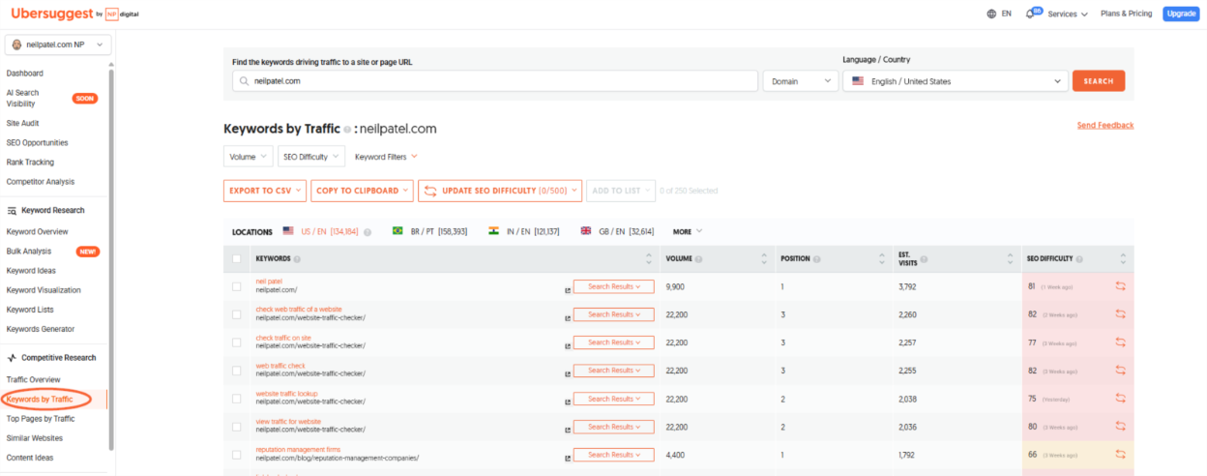Open the Send Feedback link
This screenshot has width=1207, height=476.
1105,126
